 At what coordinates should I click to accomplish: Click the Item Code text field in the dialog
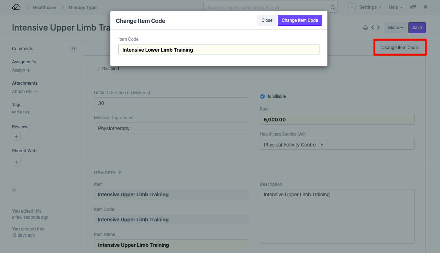[x=219, y=50]
